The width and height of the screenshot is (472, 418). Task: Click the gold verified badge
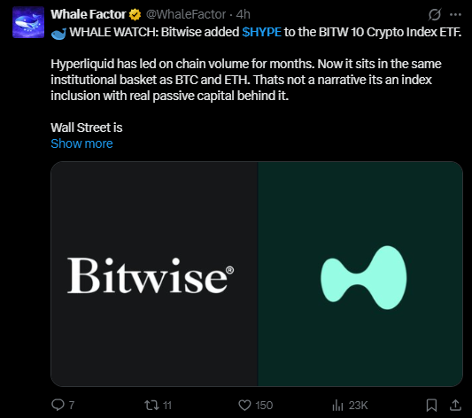click(135, 14)
